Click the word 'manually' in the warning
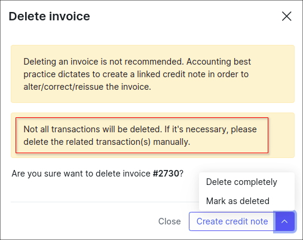The width and height of the screenshot is (303, 240). pos(172,142)
